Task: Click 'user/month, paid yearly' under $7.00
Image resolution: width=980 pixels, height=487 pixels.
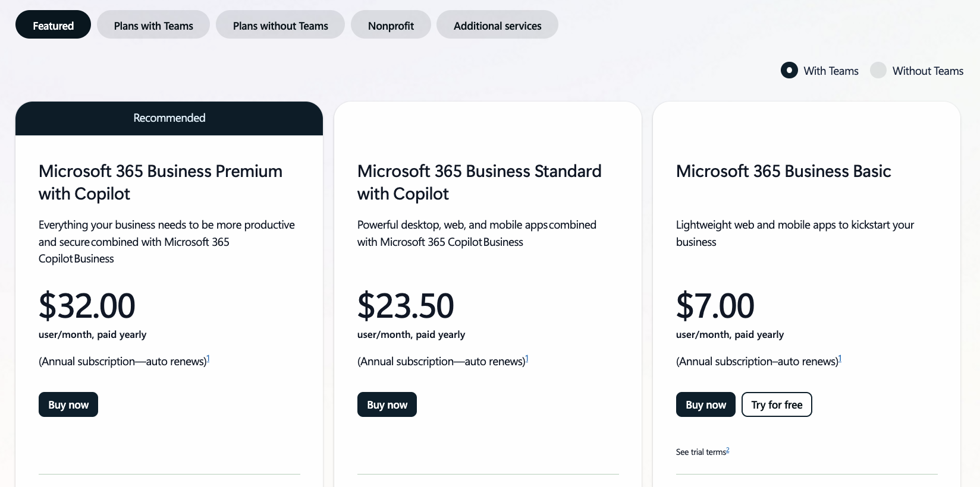Action: pos(730,334)
